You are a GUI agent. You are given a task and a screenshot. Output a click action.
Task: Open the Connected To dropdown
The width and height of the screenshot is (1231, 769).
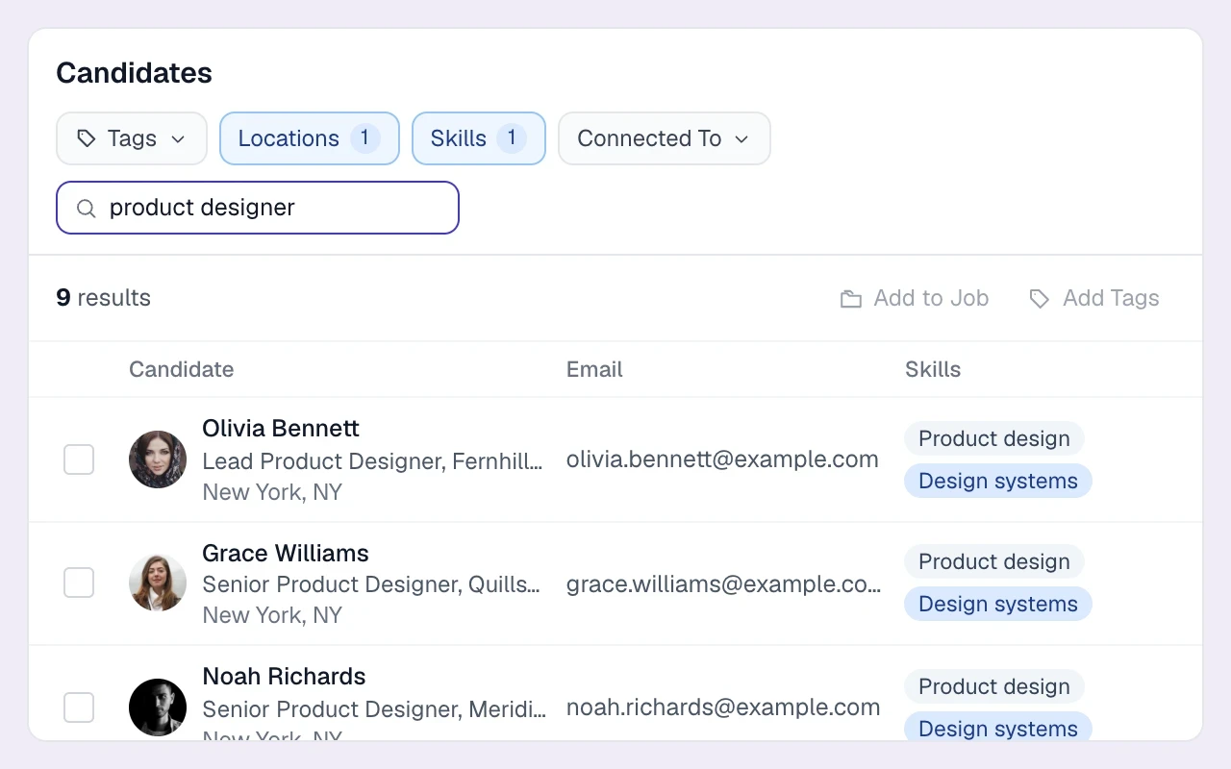pos(665,138)
